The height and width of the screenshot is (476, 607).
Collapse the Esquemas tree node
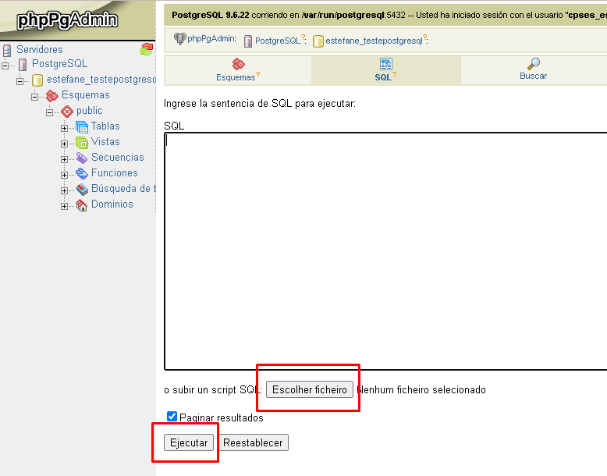pyautogui.click(x=34, y=97)
